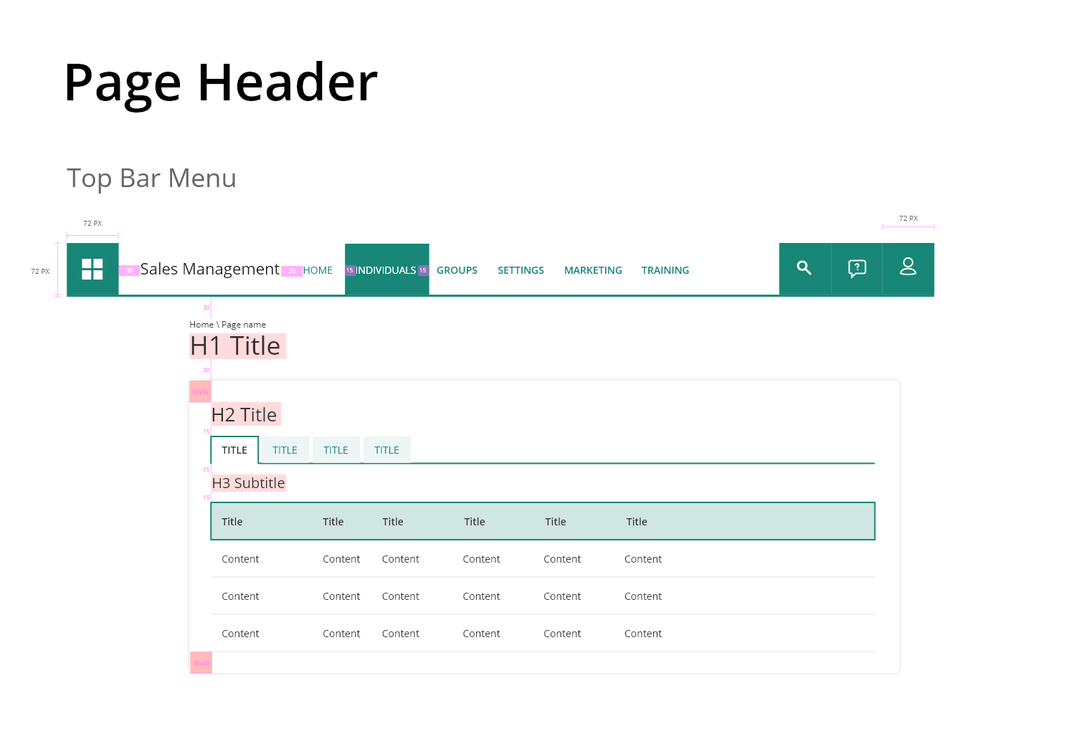Click the fifth Title column header

[x=556, y=522]
